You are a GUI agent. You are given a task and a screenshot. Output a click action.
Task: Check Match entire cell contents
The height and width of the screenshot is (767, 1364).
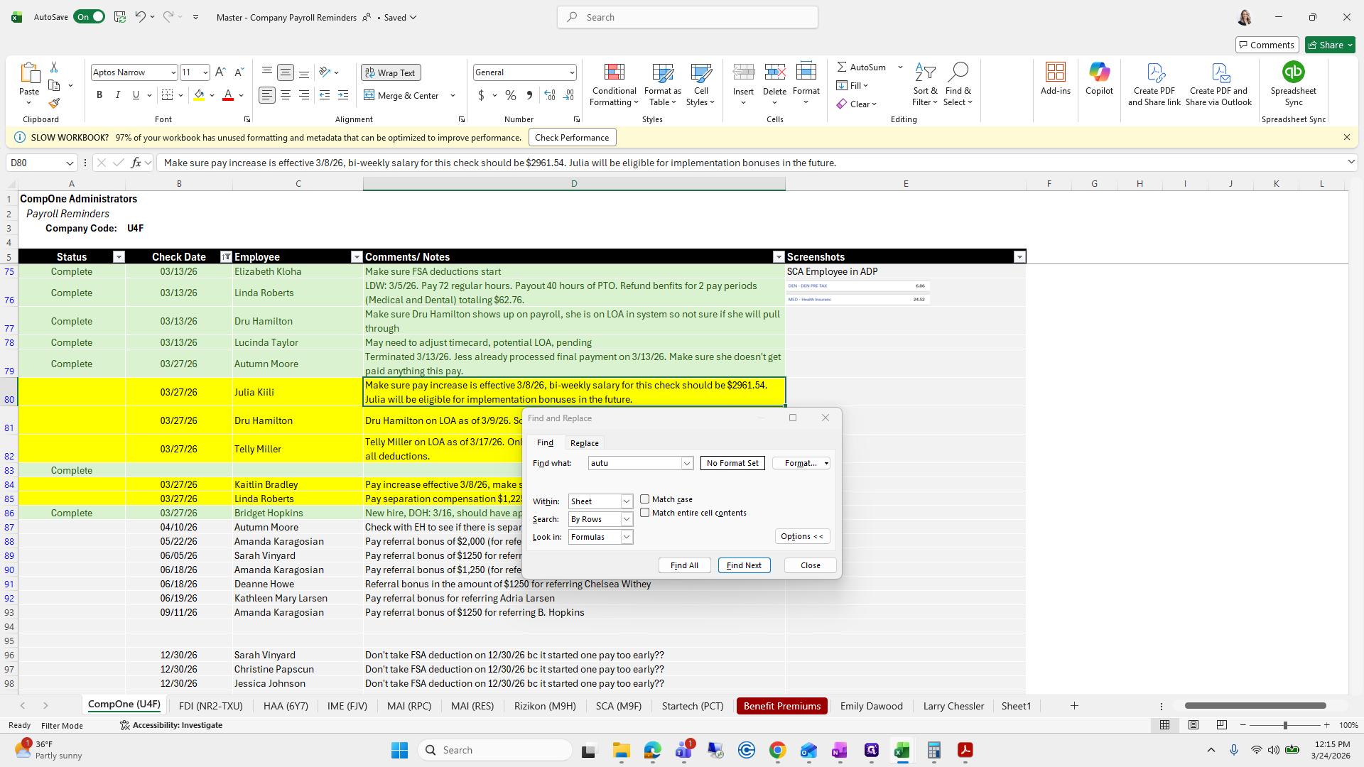pyautogui.click(x=645, y=512)
